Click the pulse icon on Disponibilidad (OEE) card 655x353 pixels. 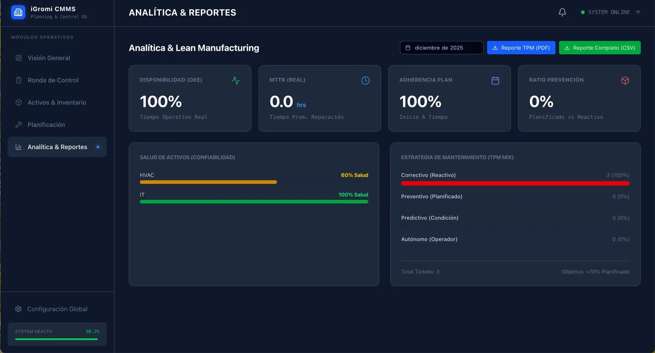click(236, 81)
